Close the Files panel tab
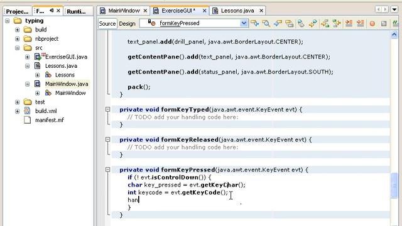The image size is (402, 226). pos(58,11)
